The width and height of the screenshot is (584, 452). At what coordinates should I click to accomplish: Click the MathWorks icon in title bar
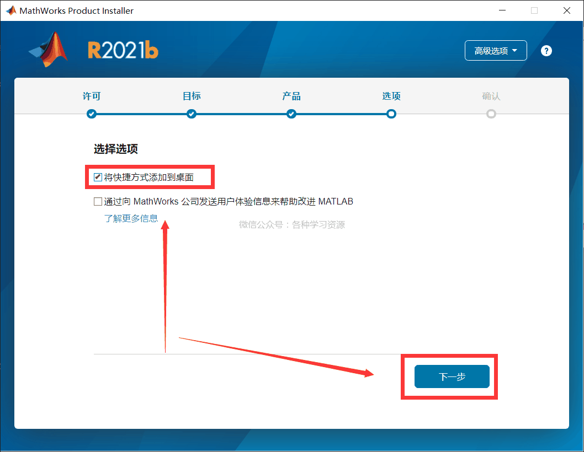pos(10,10)
